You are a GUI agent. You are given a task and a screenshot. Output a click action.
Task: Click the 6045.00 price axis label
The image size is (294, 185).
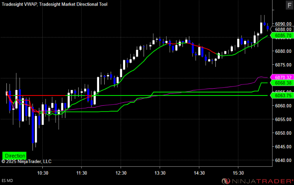coord(283,147)
